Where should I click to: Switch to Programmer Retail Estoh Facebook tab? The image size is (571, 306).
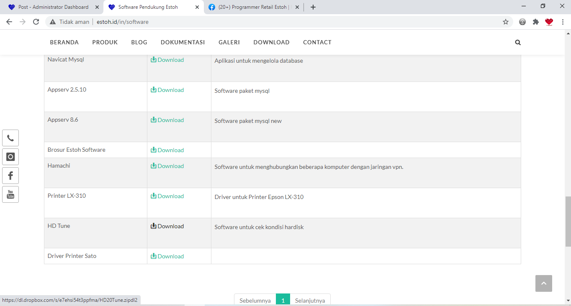[x=254, y=7]
